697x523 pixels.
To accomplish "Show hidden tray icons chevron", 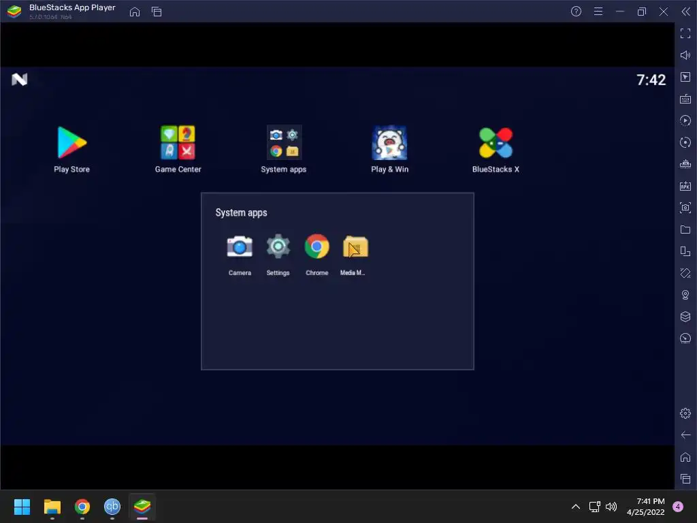I will click(576, 507).
